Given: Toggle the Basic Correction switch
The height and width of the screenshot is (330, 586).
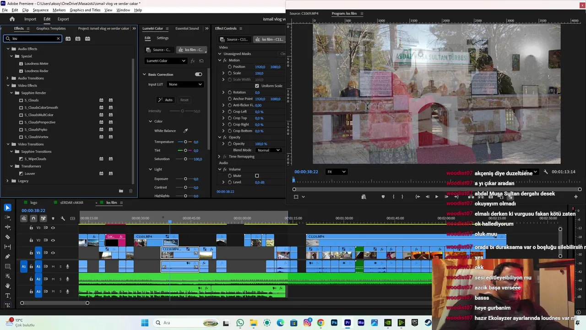Looking at the screenshot, I should 198,74.
